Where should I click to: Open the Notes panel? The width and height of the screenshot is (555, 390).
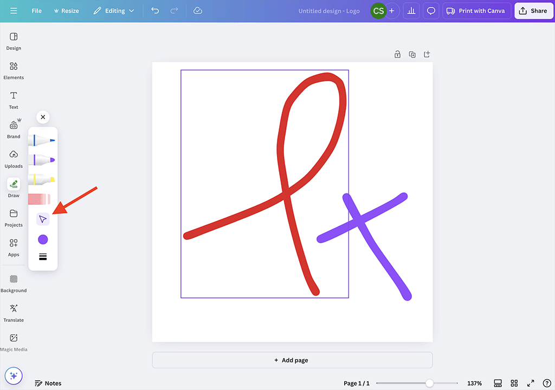[x=48, y=383]
